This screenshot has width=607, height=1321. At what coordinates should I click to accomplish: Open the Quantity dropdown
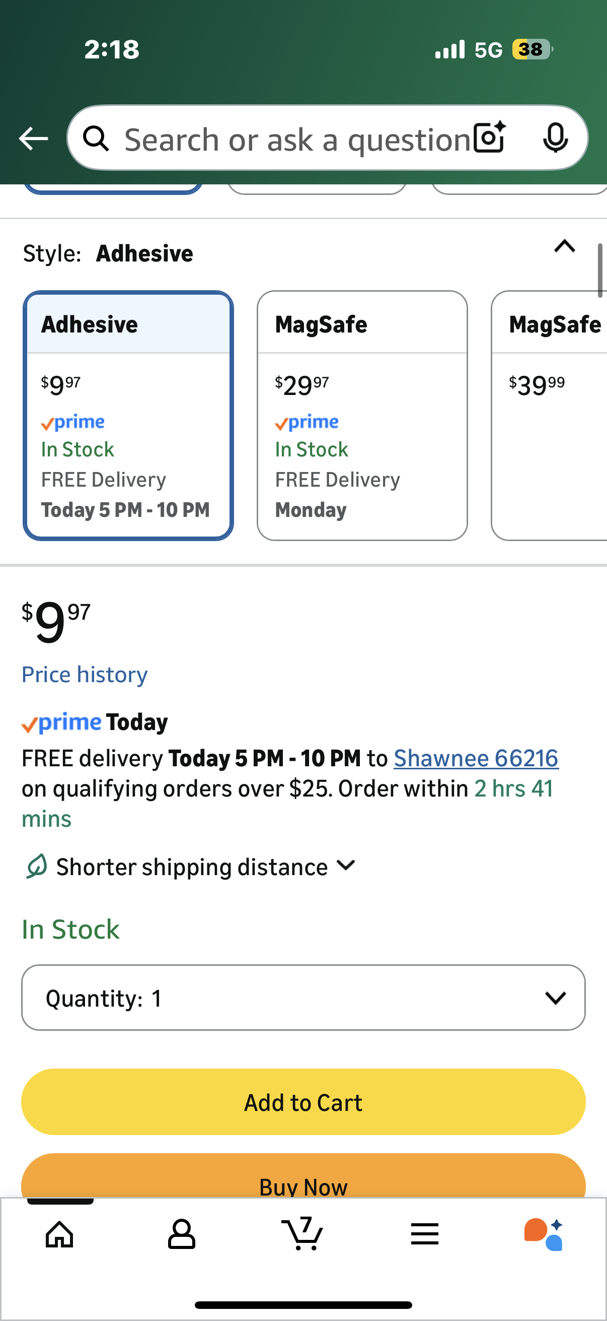[x=303, y=998]
